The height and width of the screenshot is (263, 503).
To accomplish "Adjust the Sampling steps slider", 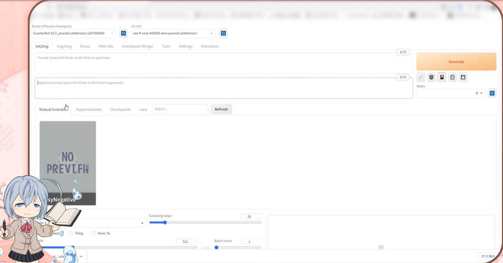I will tap(165, 222).
